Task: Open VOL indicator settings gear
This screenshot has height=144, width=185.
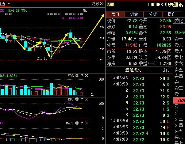Action: tap(77, 76)
